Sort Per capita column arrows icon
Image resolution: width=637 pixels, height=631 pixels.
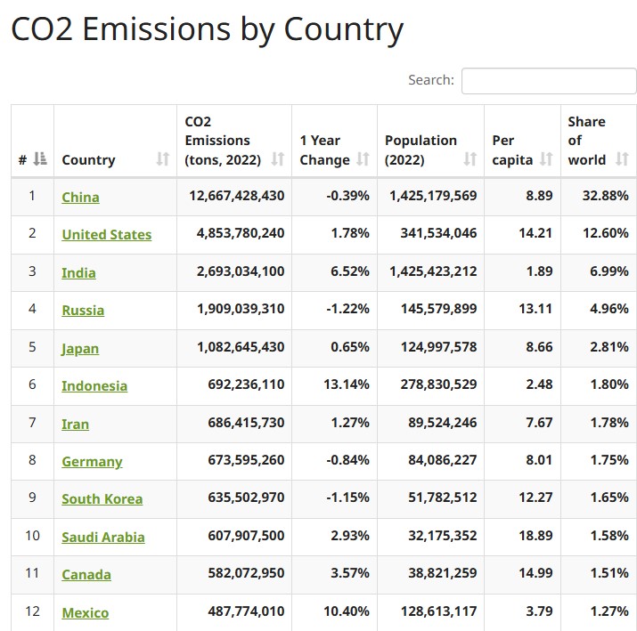click(546, 158)
